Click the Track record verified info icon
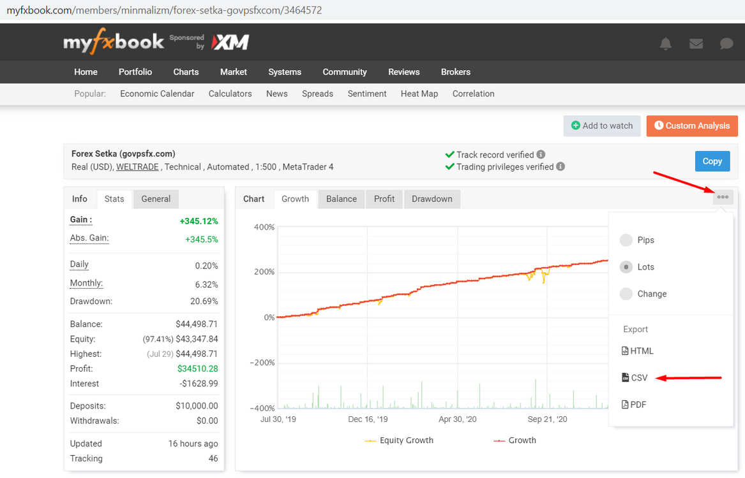Viewport: 745px width, 478px height. [541, 154]
